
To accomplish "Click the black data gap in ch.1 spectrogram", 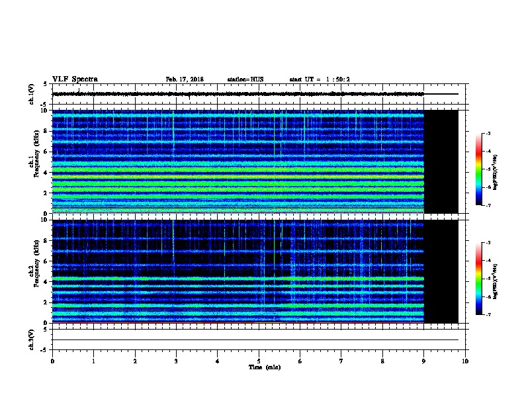I will 441,161.
